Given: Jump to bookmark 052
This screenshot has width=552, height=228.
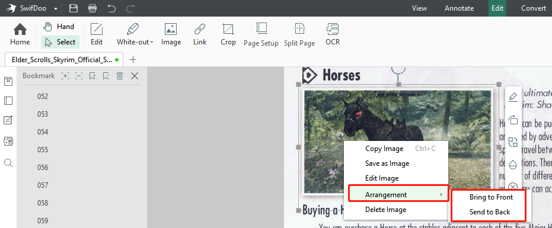Looking at the screenshot, I should pos(43,97).
